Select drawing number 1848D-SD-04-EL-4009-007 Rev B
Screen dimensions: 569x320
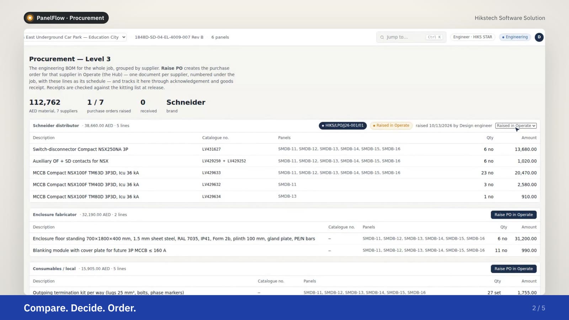pos(169,37)
